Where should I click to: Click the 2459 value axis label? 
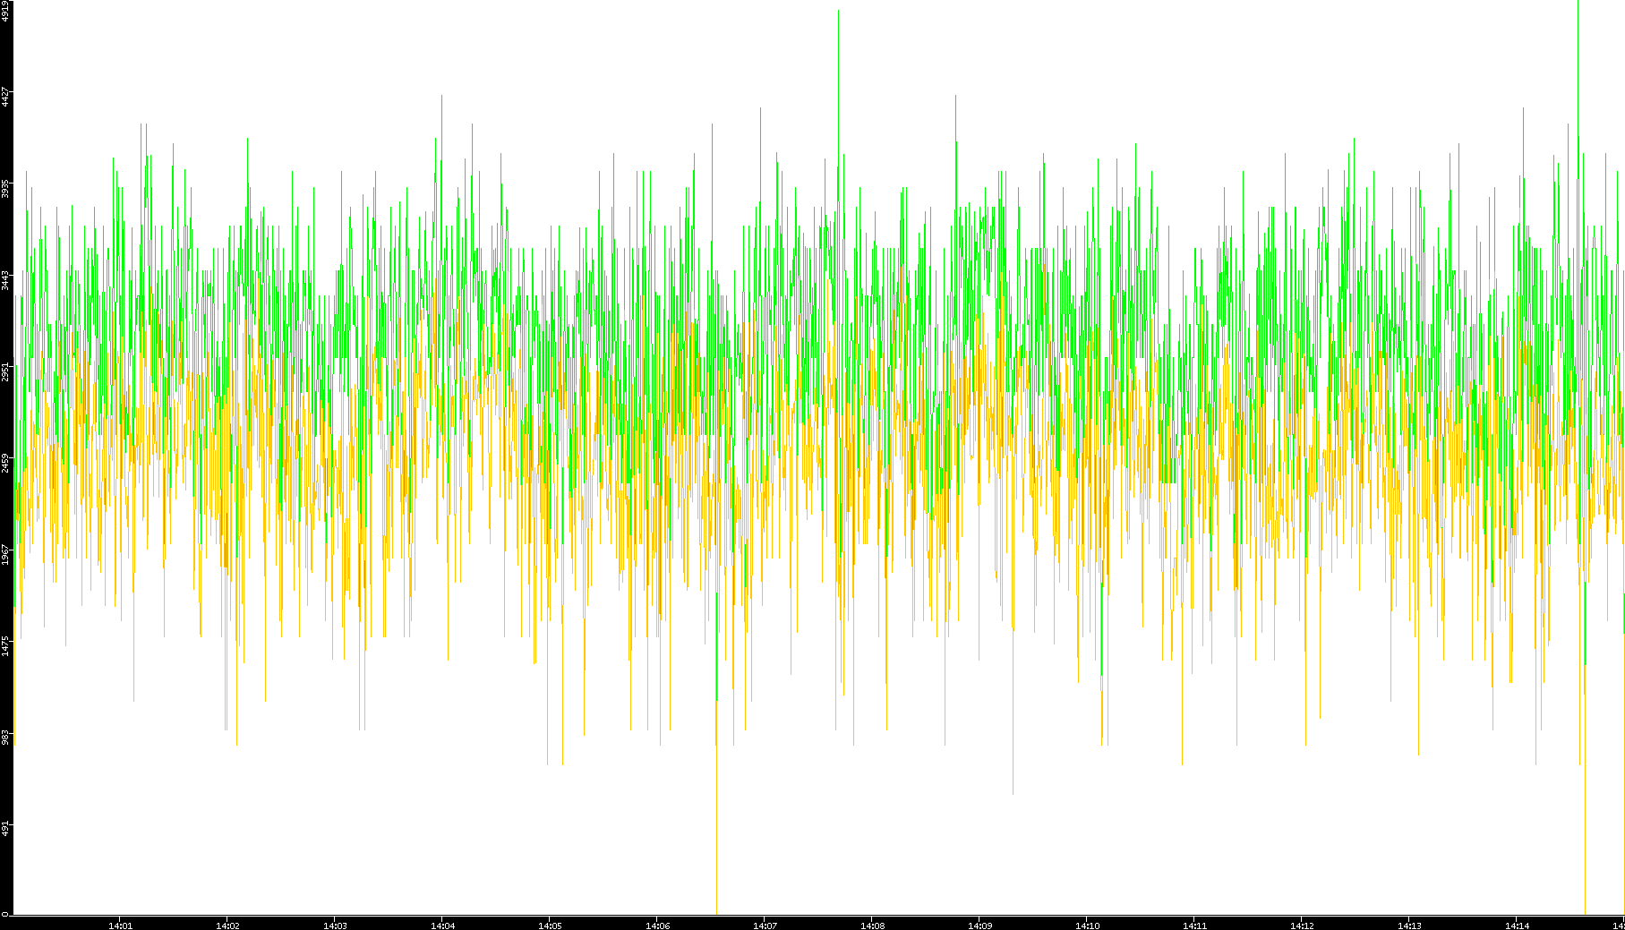click(x=5, y=464)
